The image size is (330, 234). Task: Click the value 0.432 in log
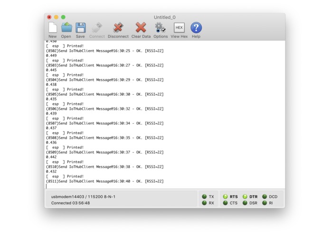(51, 171)
